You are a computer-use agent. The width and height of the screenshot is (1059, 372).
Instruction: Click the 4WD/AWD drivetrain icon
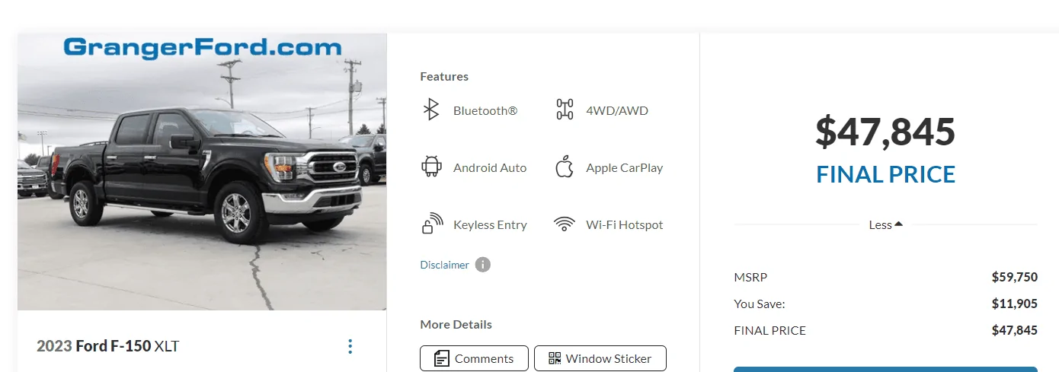(x=565, y=110)
